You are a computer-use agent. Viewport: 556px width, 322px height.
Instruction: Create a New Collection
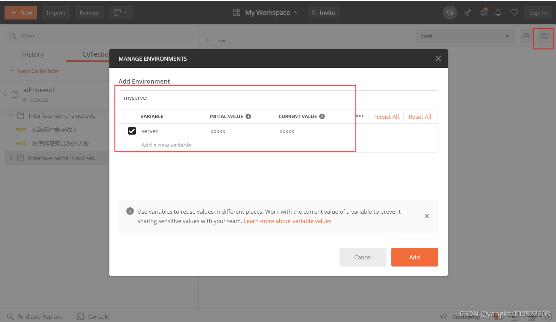pyautogui.click(x=34, y=71)
